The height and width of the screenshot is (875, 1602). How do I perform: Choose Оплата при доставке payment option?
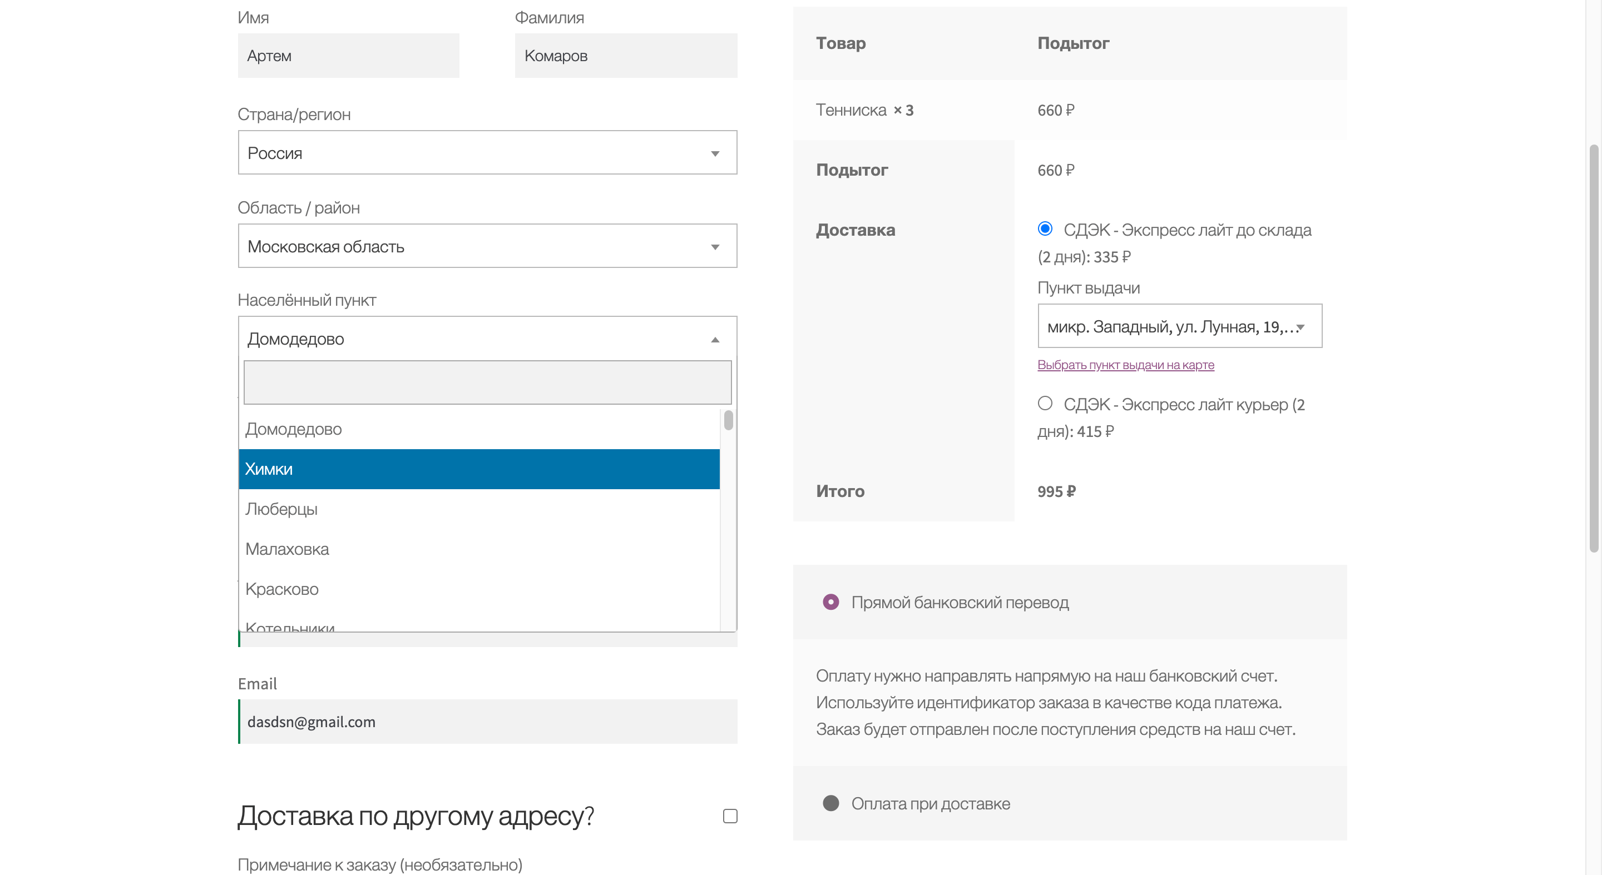[831, 803]
